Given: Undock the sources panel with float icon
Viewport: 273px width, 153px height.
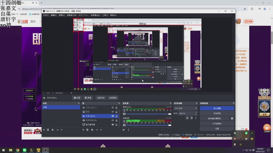Looking at the screenshot, I should click(119, 103).
